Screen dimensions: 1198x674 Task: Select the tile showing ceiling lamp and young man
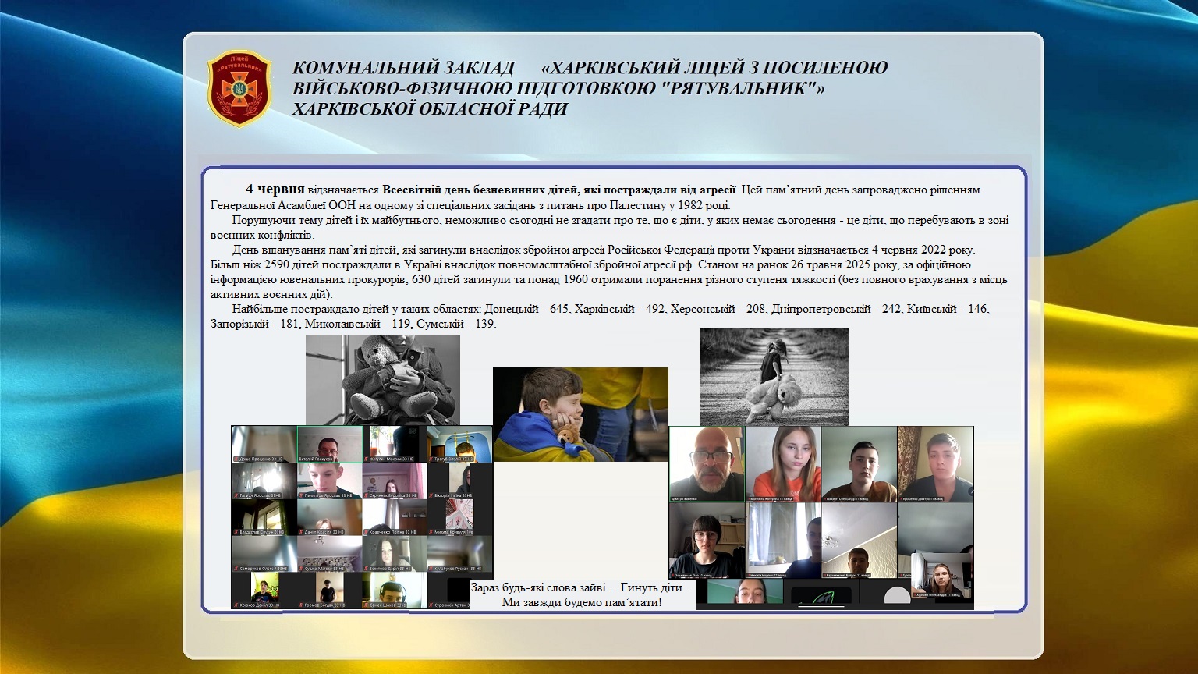pos(860,540)
